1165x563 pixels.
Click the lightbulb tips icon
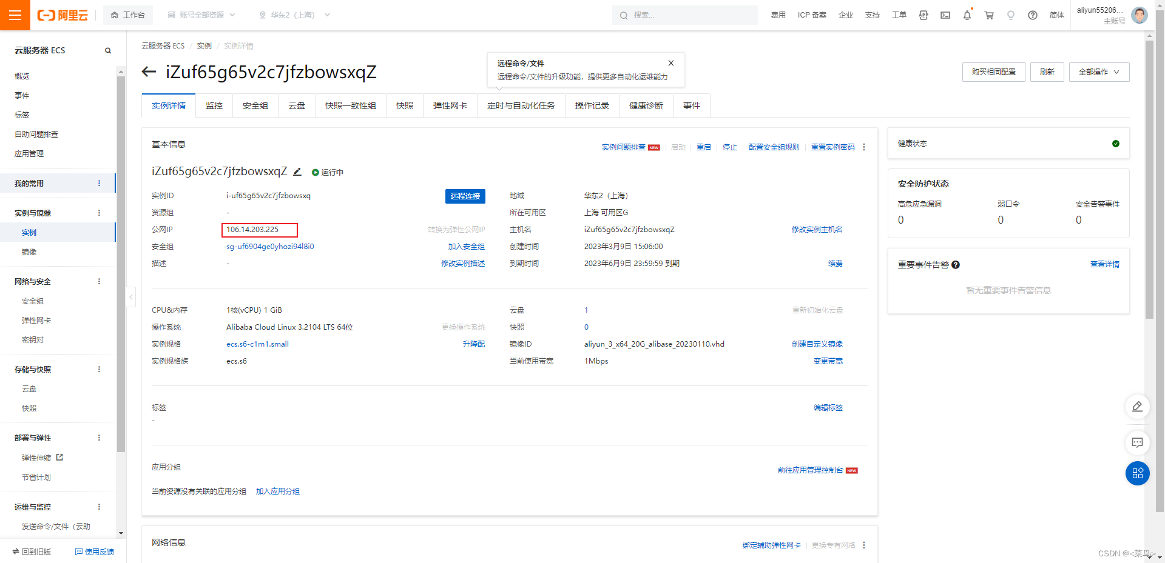[1011, 15]
